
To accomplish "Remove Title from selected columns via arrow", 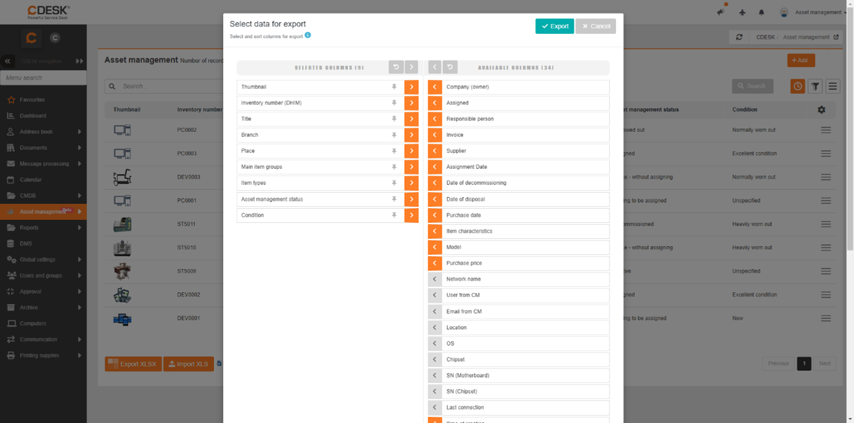I will tap(412, 119).
